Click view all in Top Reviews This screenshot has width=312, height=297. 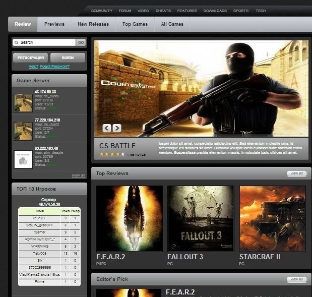coord(297,173)
